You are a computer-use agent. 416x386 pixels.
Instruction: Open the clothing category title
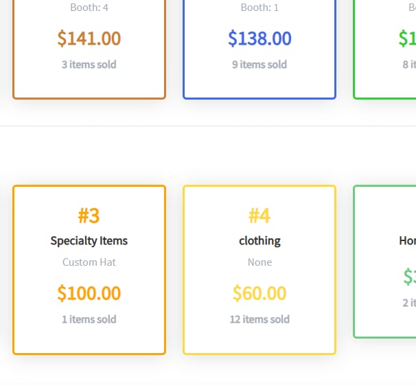[x=259, y=240]
